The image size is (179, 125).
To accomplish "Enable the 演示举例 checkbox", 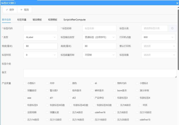I will click(x=137, y=90).
